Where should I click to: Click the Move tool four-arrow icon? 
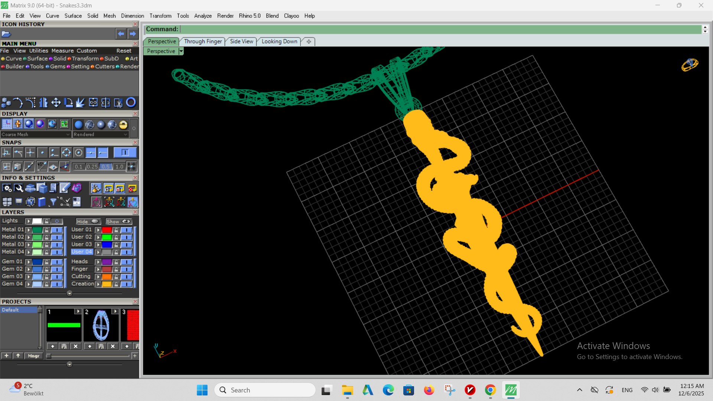(x=56, y=102)
